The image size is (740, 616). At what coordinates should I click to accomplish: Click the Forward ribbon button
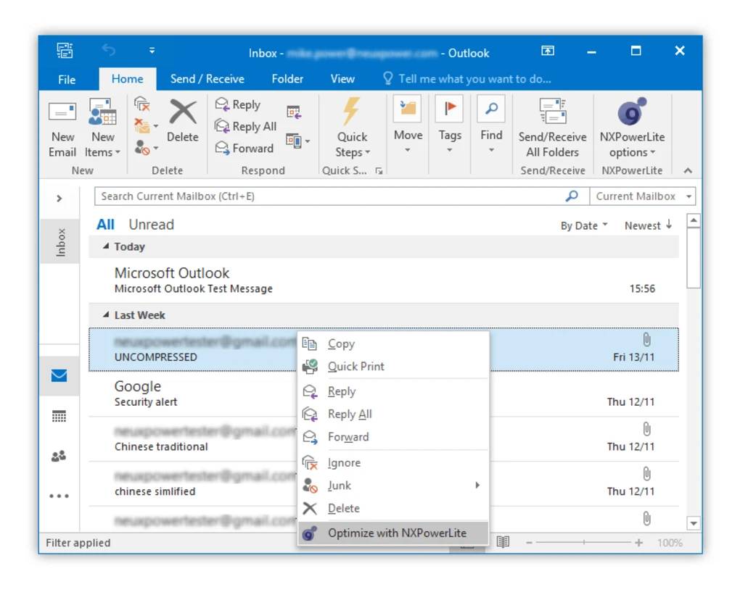click(x=244, y=148)
